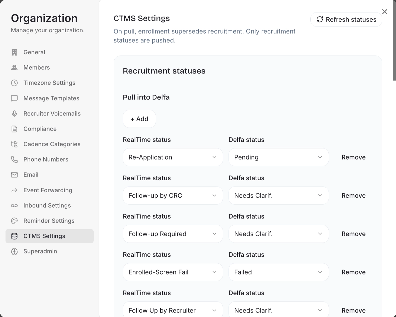Open the General settings section
The width and height of the screenshot is (396, 317).
(50, 52)
